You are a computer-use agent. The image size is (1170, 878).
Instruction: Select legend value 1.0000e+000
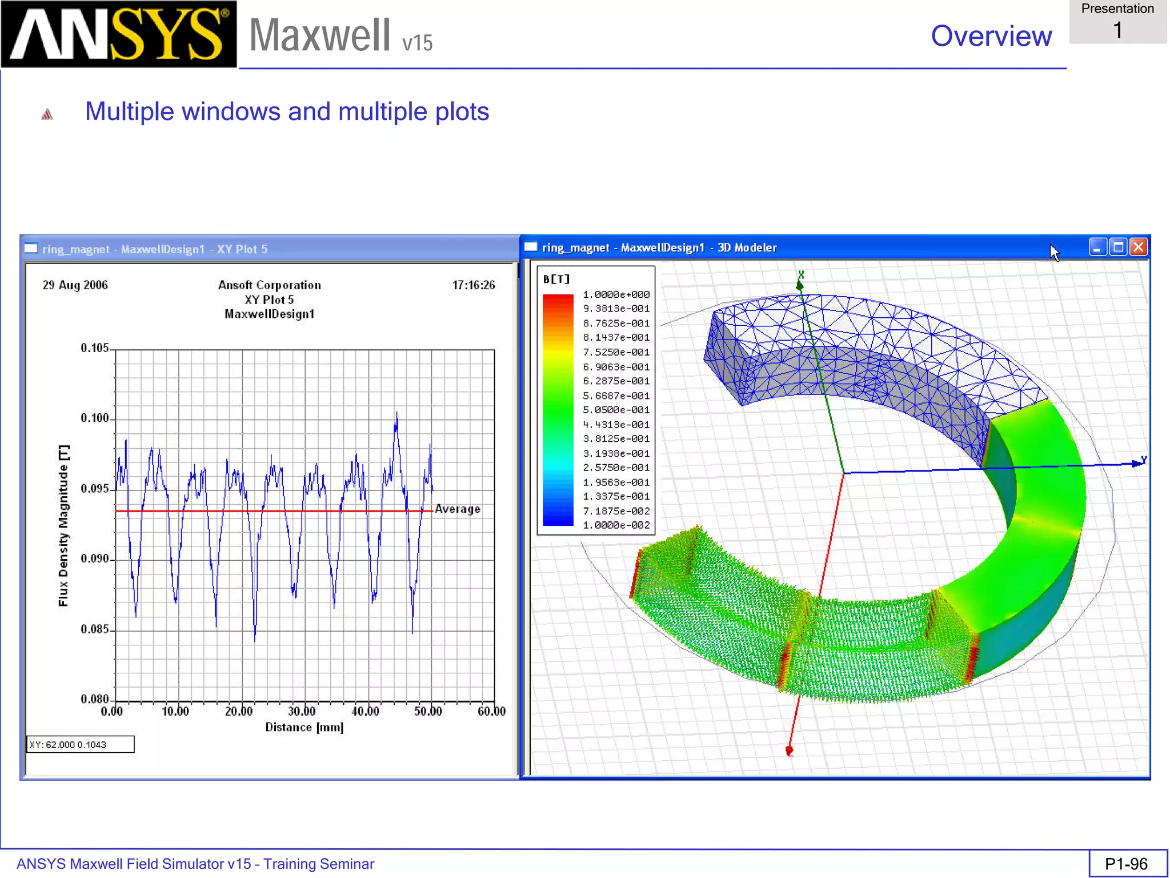click(616, 294)
